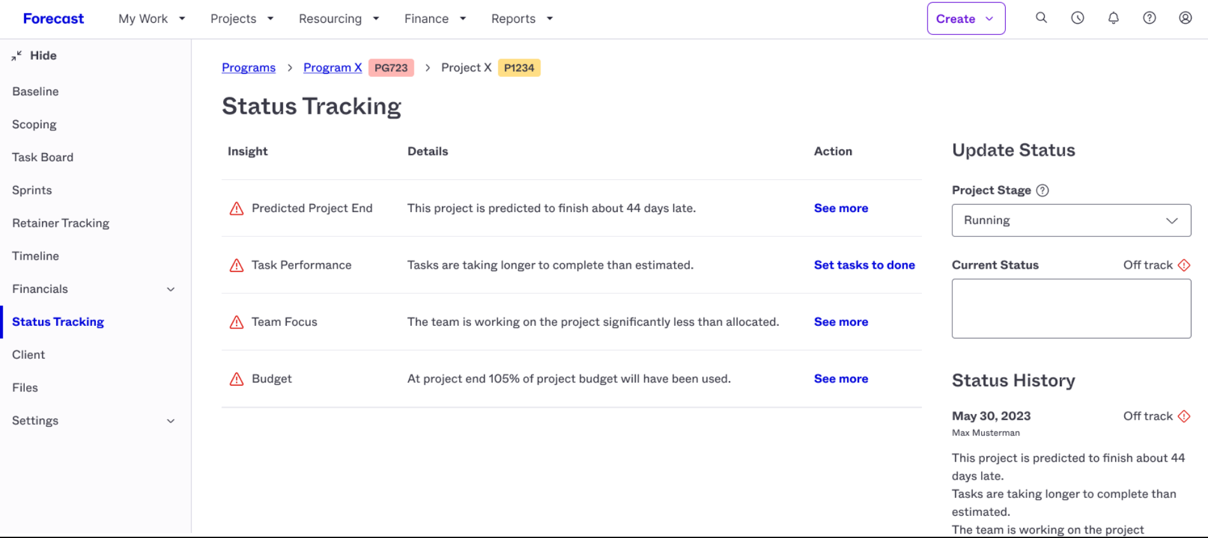1208x538 pixels.
Task: Click the Project Stage help icon
Action: click(x=1043, y=190)
